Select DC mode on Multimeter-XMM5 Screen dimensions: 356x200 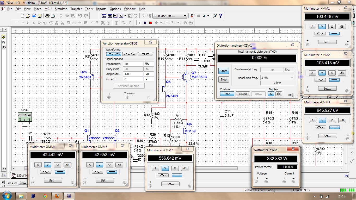(112, 172)
